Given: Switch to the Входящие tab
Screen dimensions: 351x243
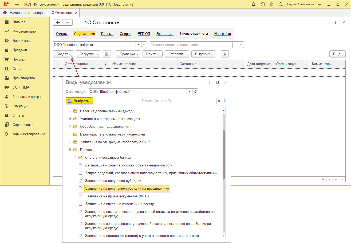Looking at the screenshot, I should (165, 34).
